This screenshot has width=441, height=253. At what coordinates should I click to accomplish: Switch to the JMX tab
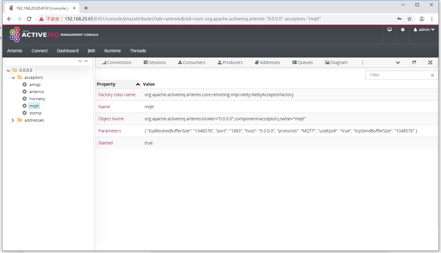91,50
